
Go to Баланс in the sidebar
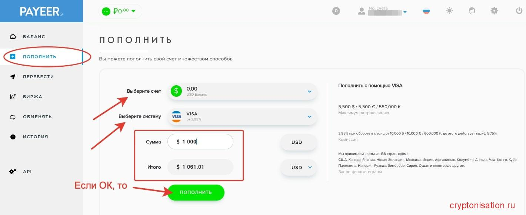point(34,37)
